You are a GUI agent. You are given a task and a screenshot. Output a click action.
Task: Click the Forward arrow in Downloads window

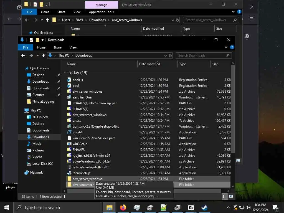[31, 55]
